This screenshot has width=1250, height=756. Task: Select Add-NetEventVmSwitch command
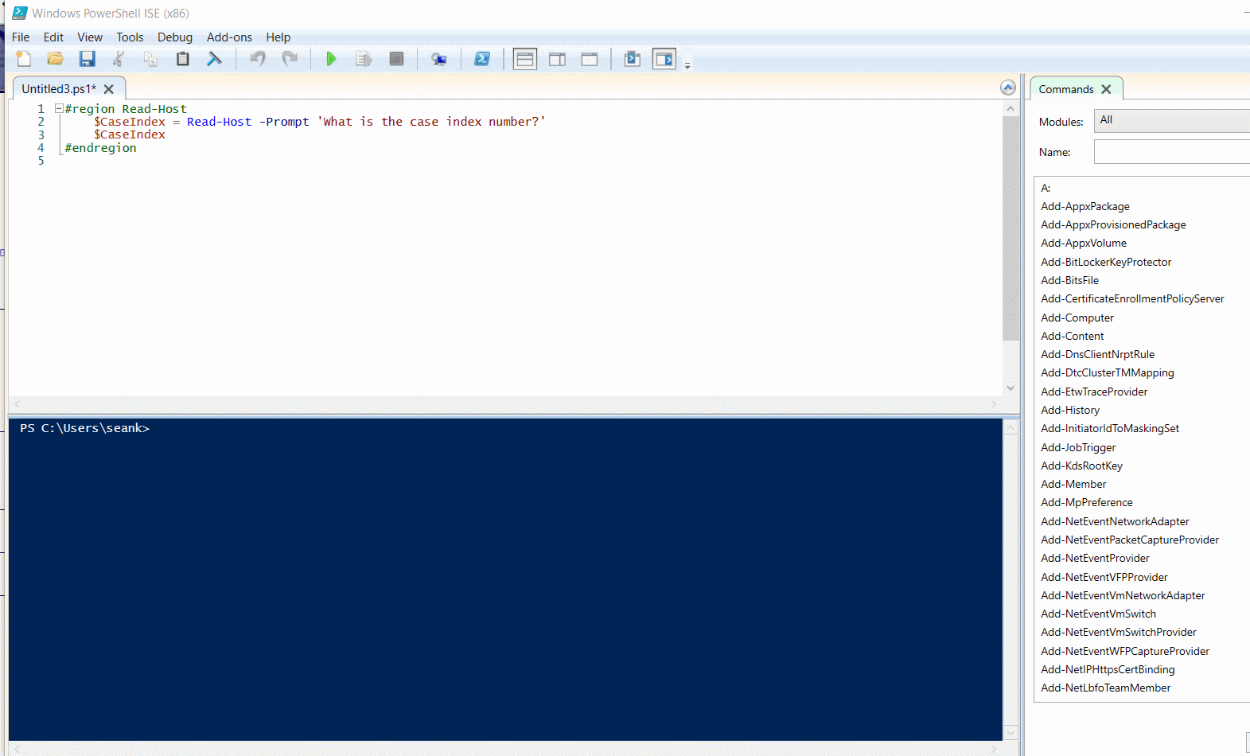pyautogui.click(x=1099, y=614)
